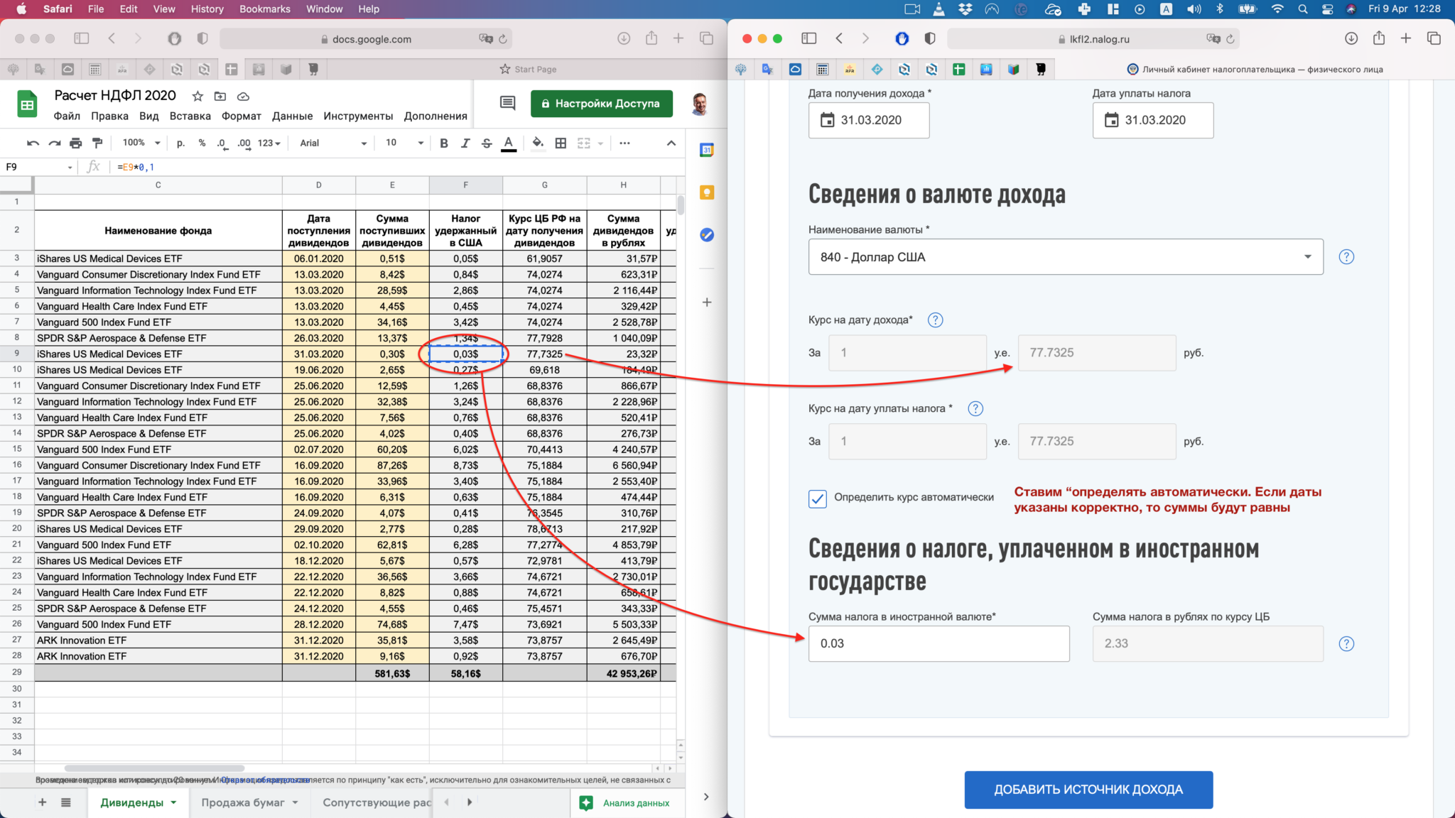Open the comments history icon

coord(507,103)
